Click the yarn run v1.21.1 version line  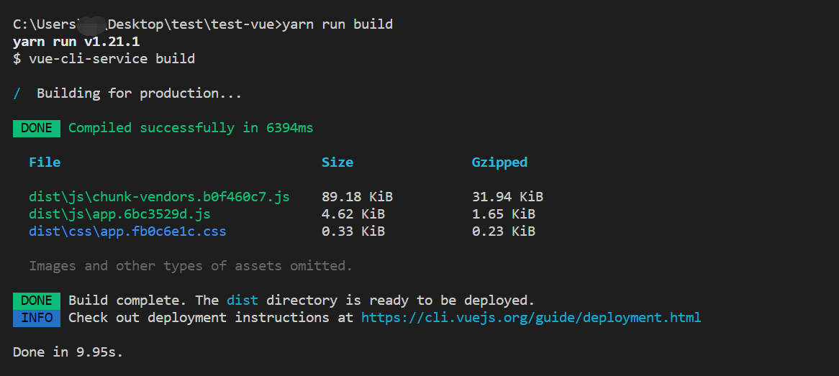coord(76,42)
